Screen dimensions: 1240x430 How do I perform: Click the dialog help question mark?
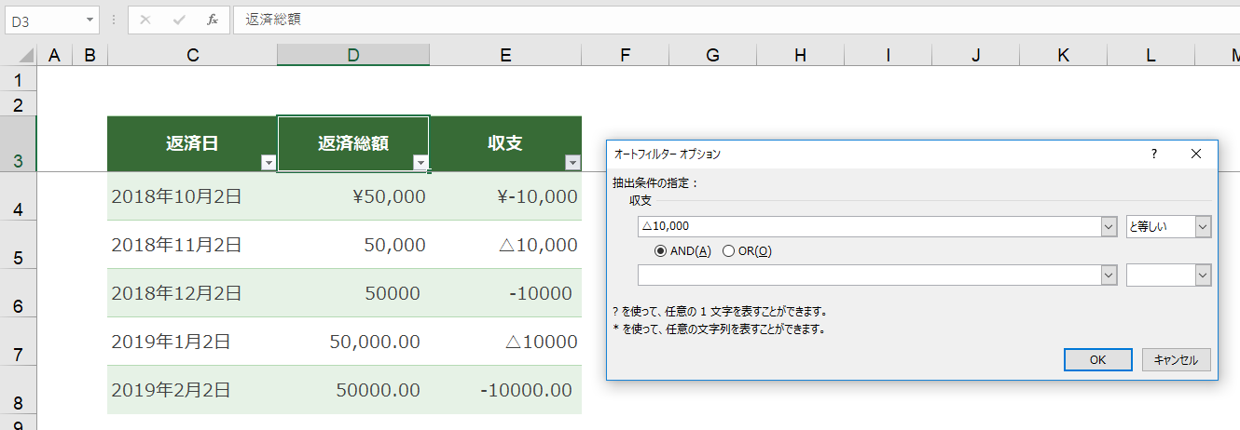pyautogui.click(x=1154, y=154)
